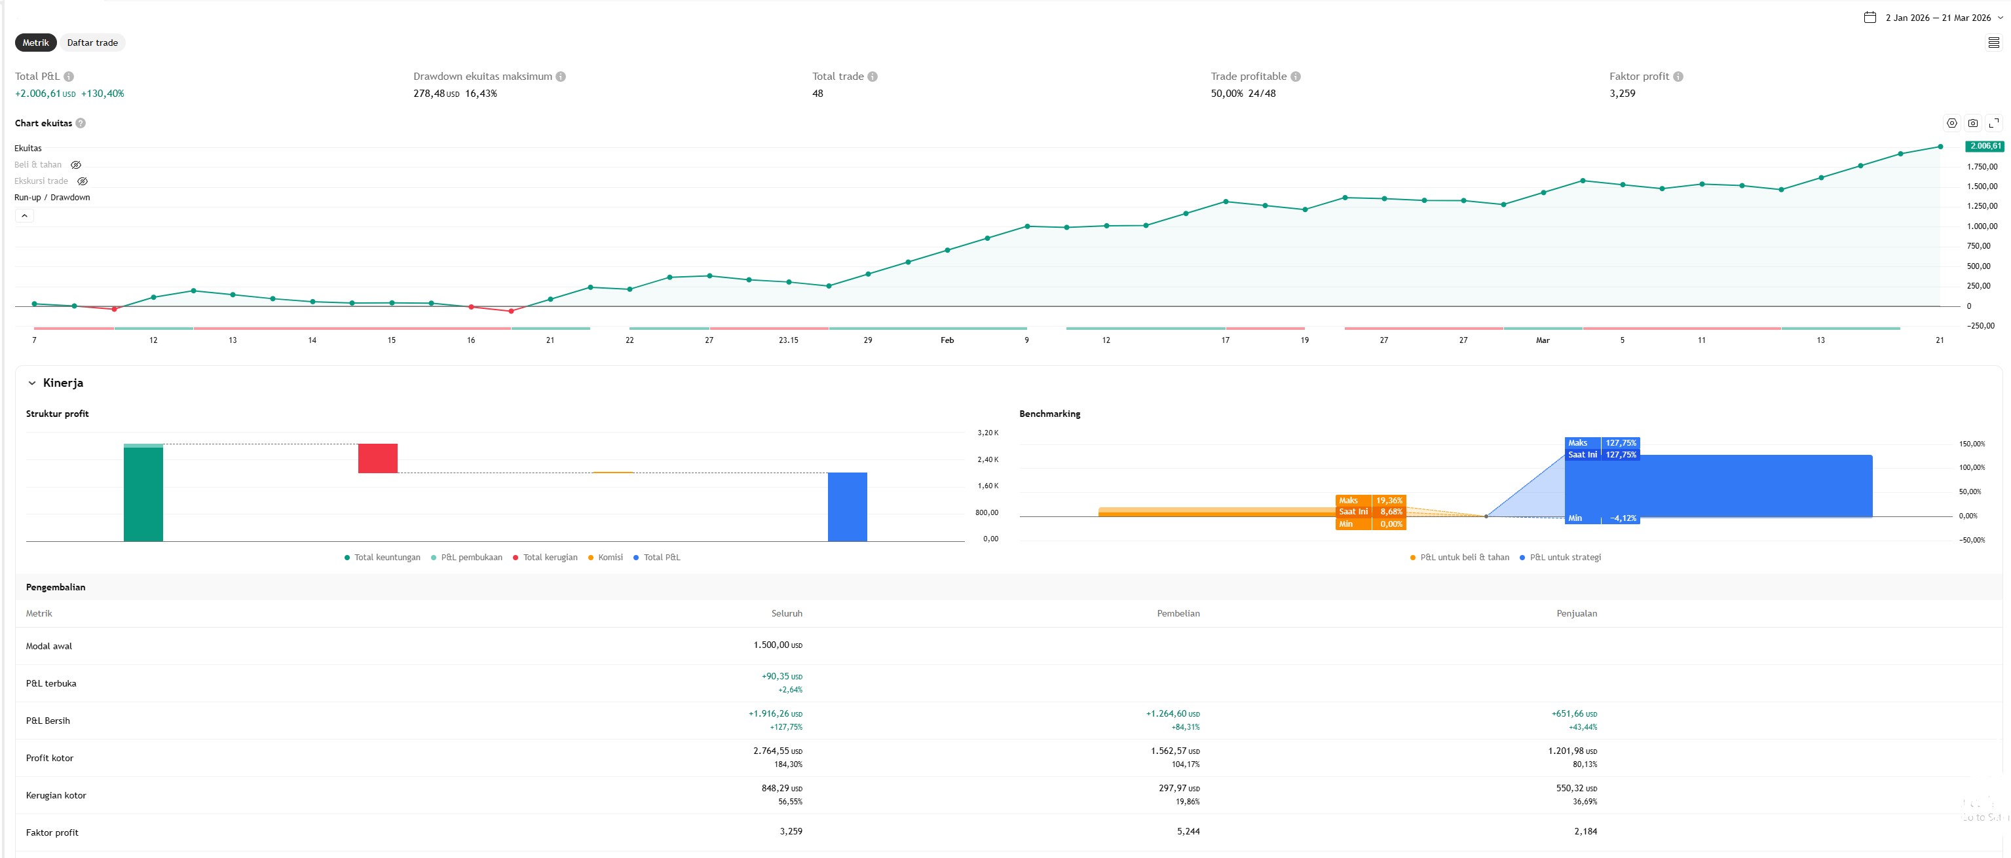Show the Beli & tahan series
Screen dimensions: 2011x858
tap(76, 164)
